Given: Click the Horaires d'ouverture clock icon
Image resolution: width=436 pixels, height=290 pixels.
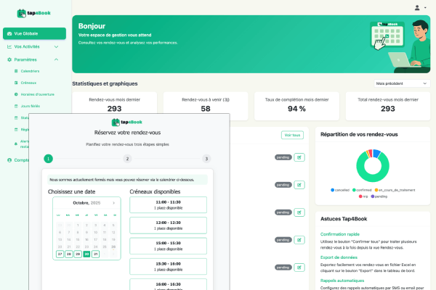Looking at the screenshot, I should (16, 94).
